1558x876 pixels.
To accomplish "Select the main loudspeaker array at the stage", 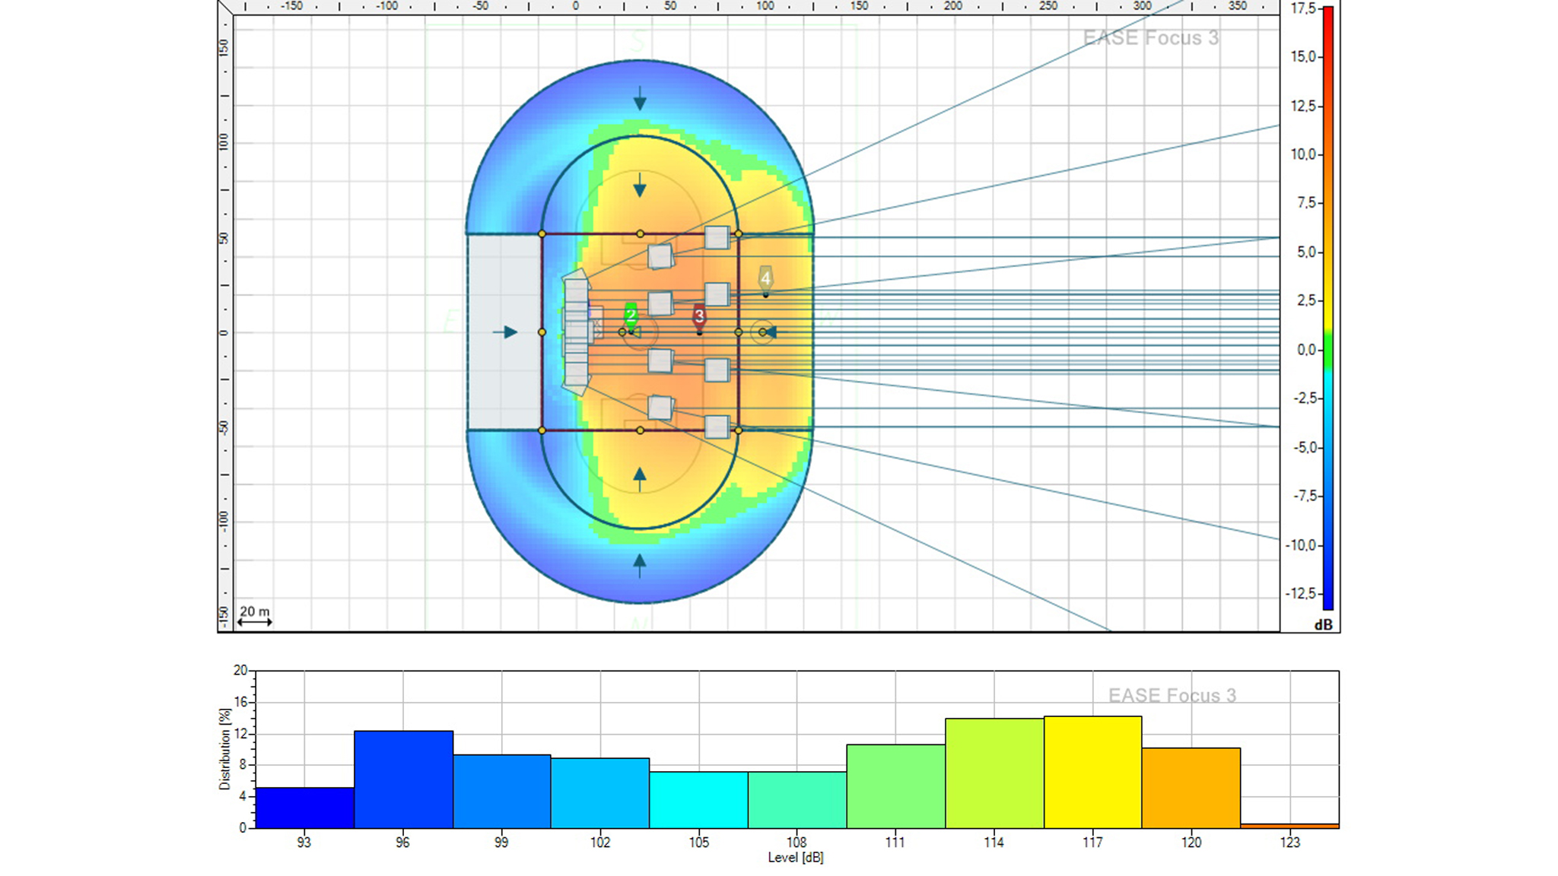I will [577, 332].
